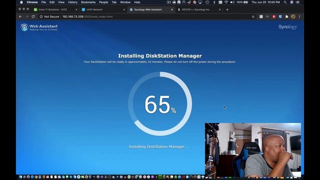Open the Edit menu
This screenshot has height=180, width=320.
[x=52, y=2]
